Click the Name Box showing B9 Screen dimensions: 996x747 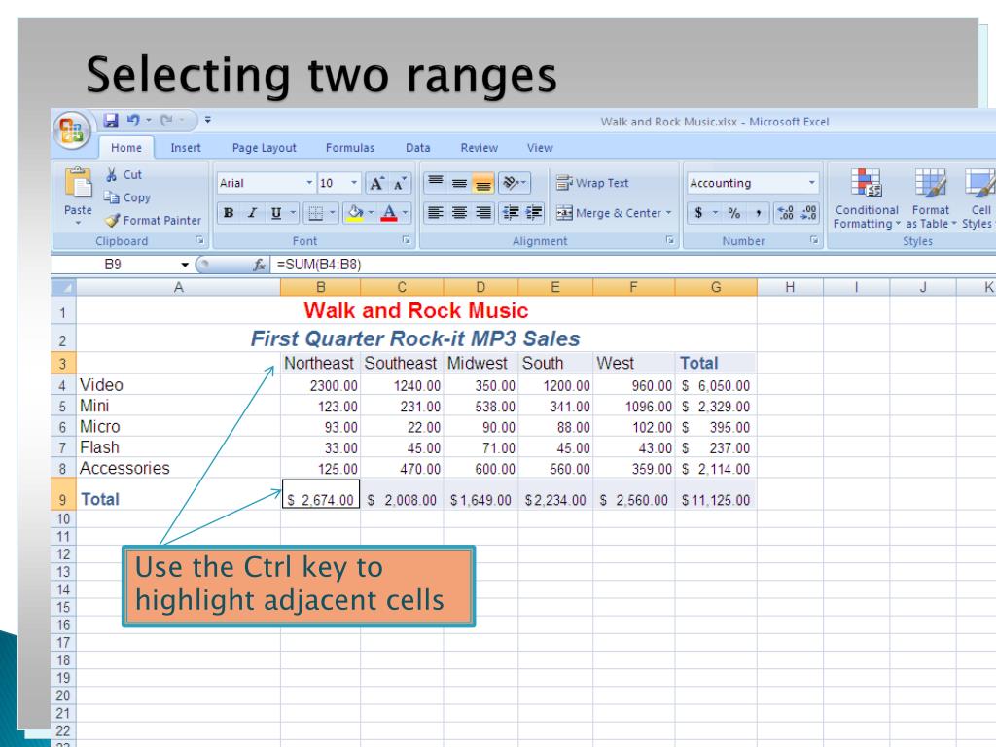coord(121,265)
